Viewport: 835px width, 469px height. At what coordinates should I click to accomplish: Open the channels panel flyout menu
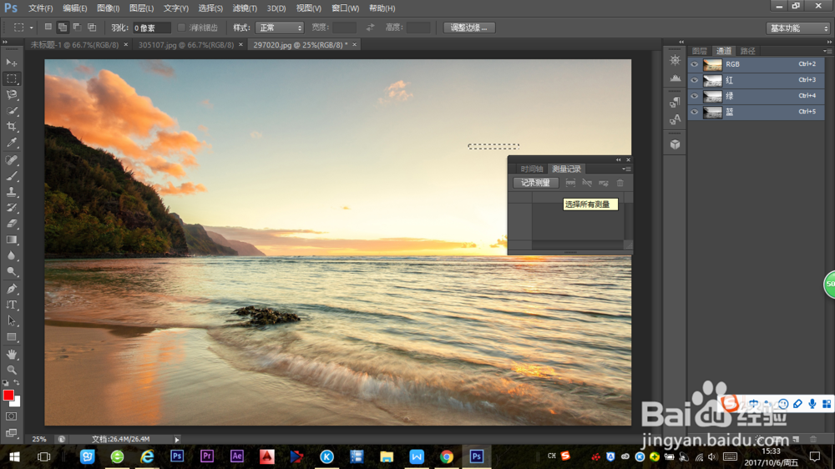827,51
